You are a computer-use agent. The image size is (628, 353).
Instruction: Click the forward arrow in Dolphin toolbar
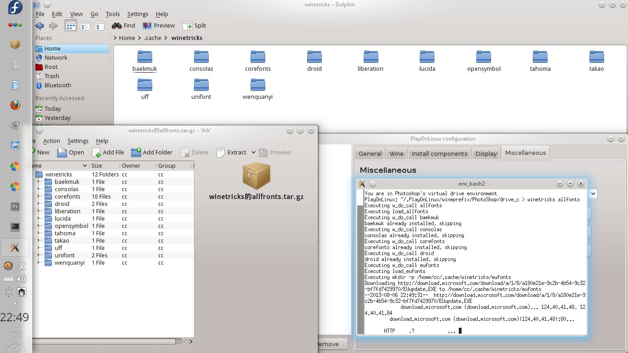(53, 26)
